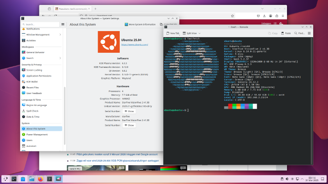Select About this System in sidebar
The height and width of the screenshot is (184, 328).
[42, 129]
